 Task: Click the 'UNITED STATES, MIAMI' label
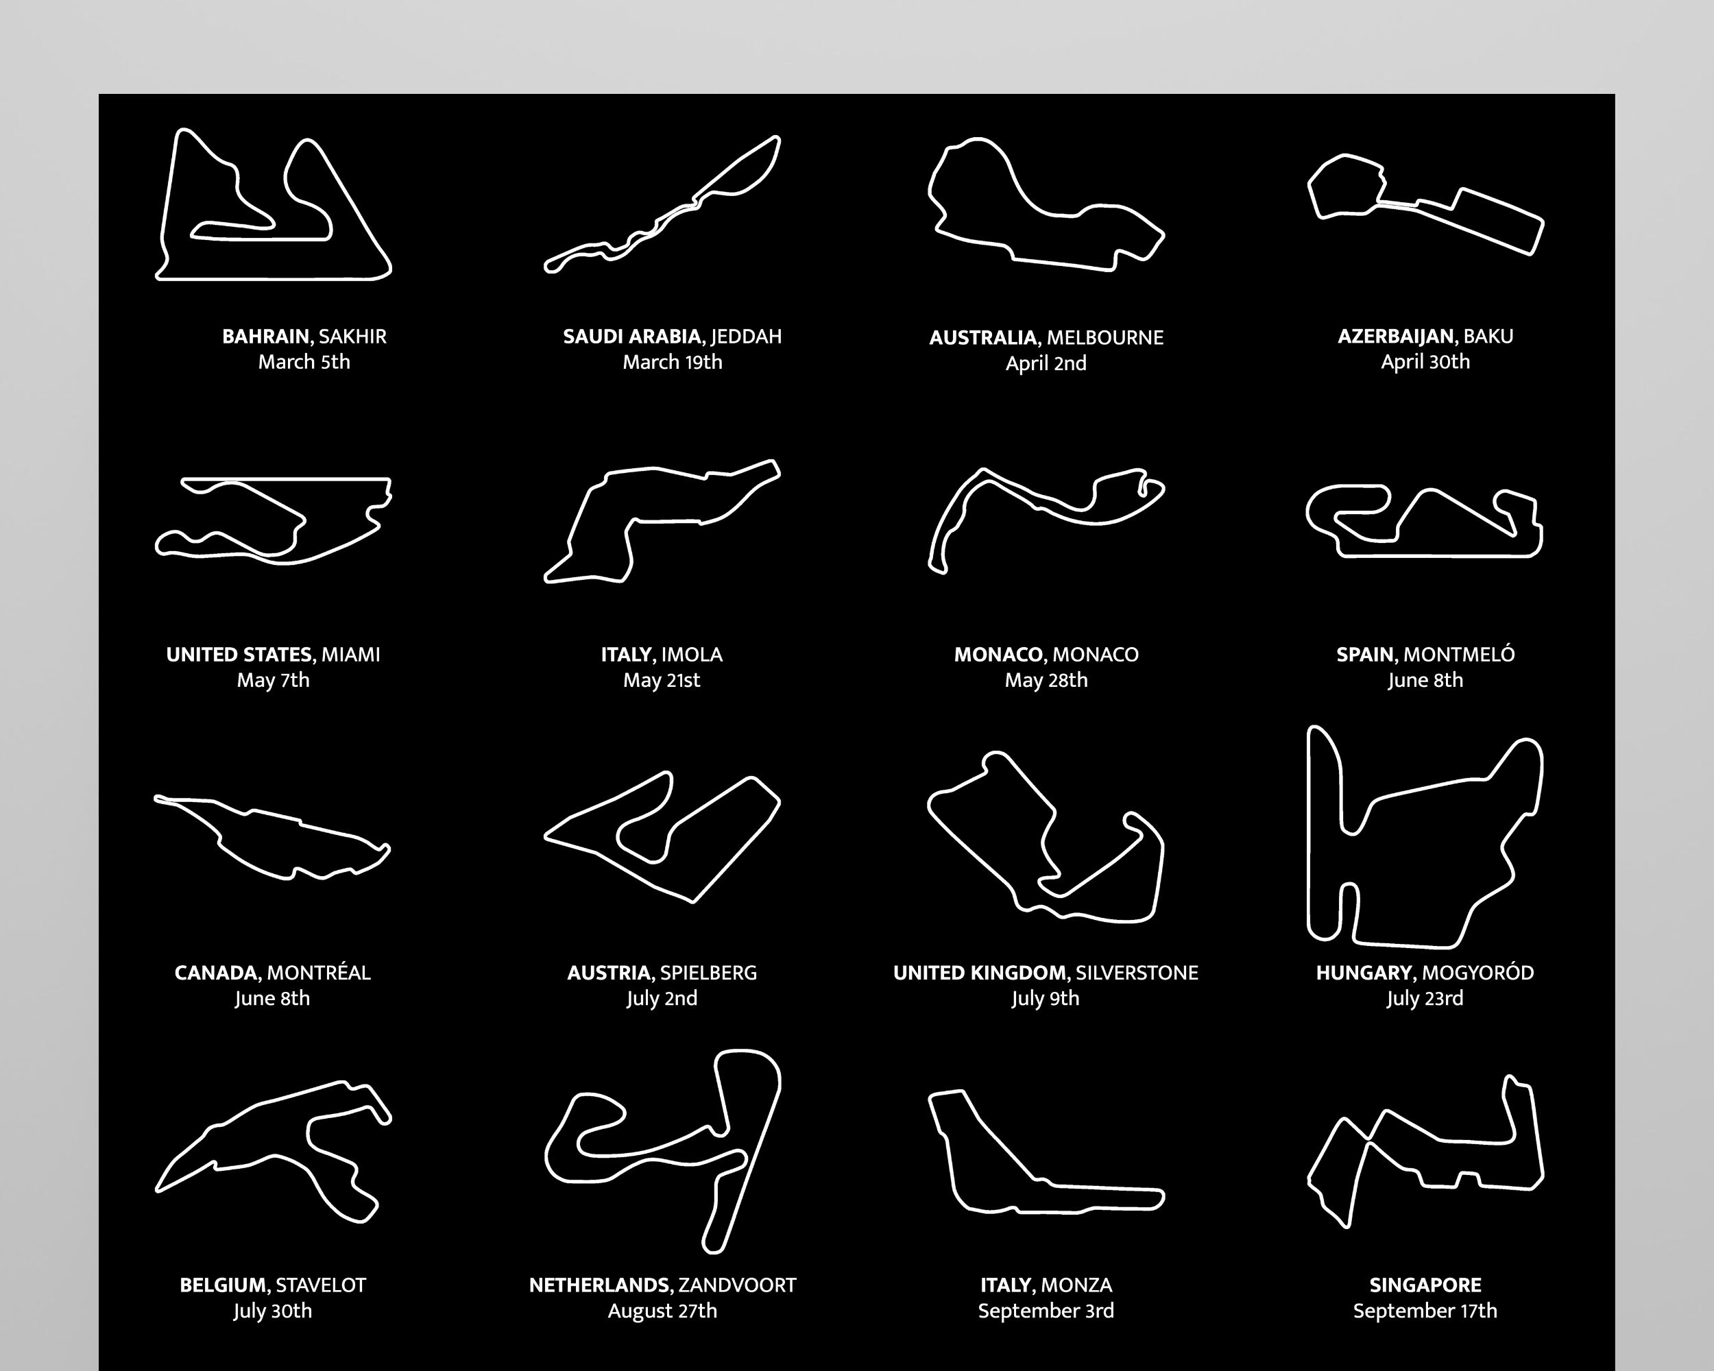274,655
